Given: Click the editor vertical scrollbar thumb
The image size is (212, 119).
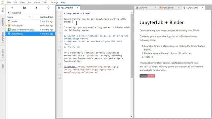Looking at the screenshot, I should pyautogui.click(x=132, y=46).
